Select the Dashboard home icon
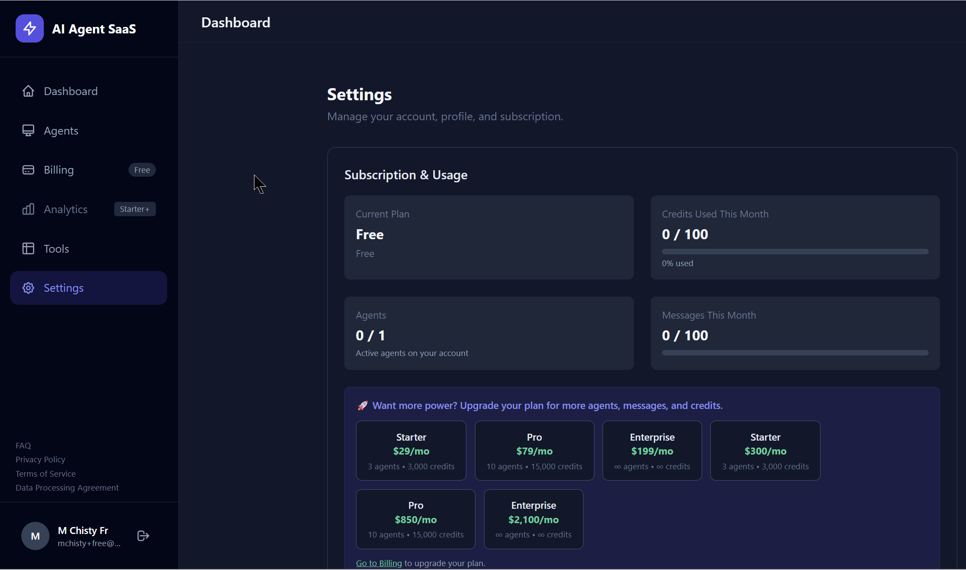 28,91
